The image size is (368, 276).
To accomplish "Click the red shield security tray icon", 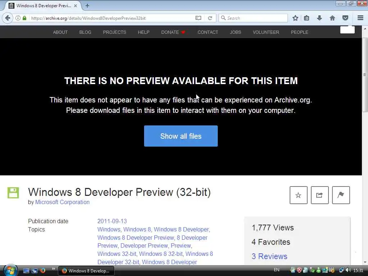I will (x=299, y=270).
